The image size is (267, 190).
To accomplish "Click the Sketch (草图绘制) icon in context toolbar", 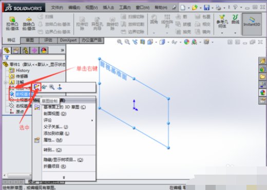I will [x=37, y=87].
